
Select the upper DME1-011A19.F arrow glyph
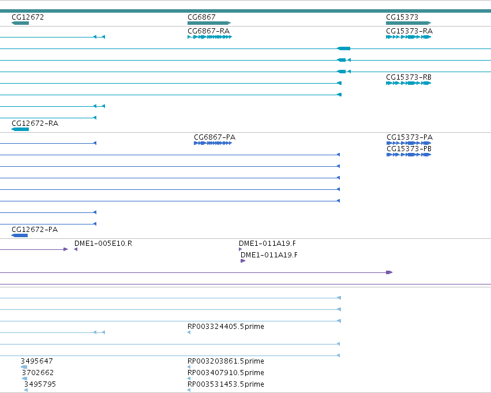240,249
